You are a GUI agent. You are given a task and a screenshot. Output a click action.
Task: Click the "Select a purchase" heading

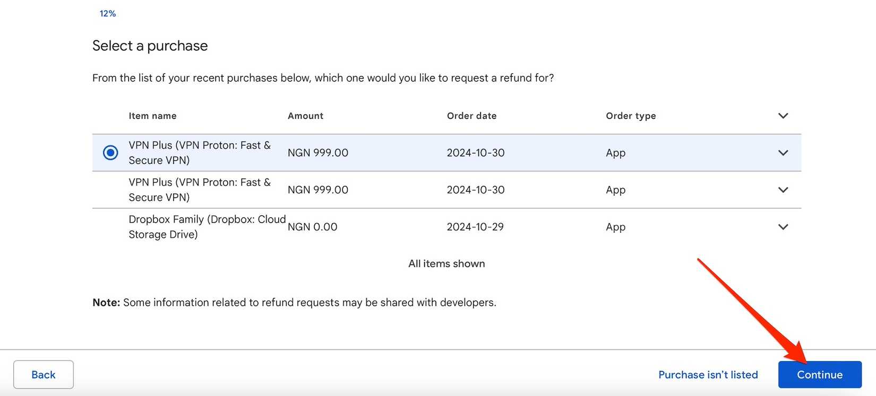(150, 46)
